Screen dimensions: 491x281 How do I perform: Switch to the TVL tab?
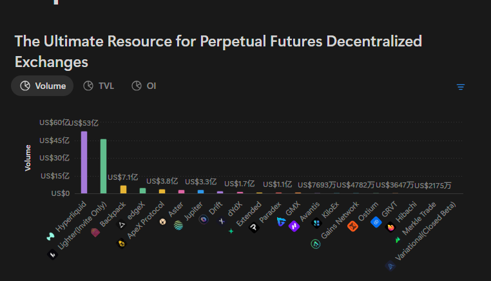99,86
